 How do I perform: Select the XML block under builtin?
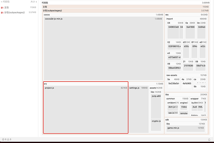coord(200,108)
